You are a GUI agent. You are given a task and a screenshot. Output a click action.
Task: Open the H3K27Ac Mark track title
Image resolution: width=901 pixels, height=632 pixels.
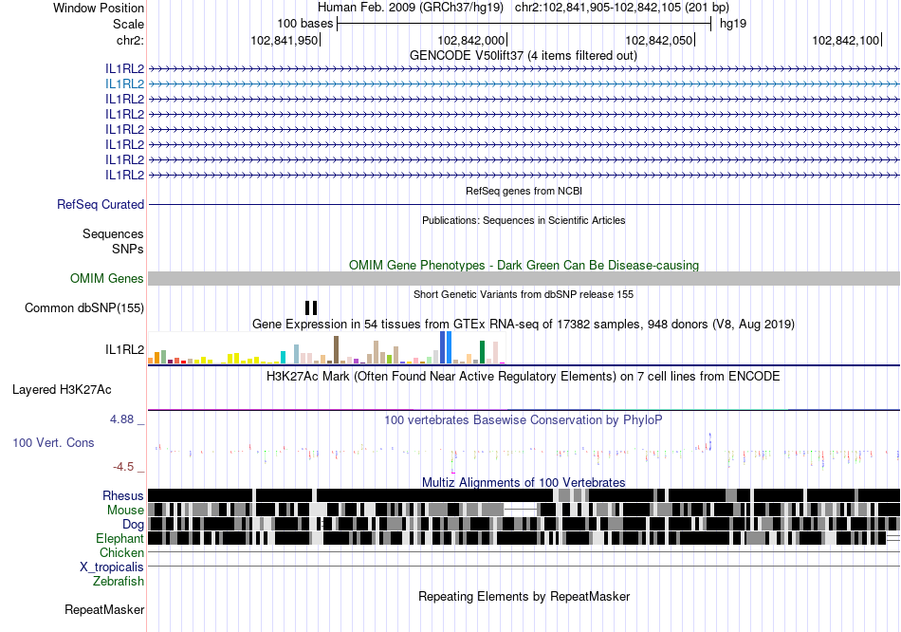pos(524,377)
